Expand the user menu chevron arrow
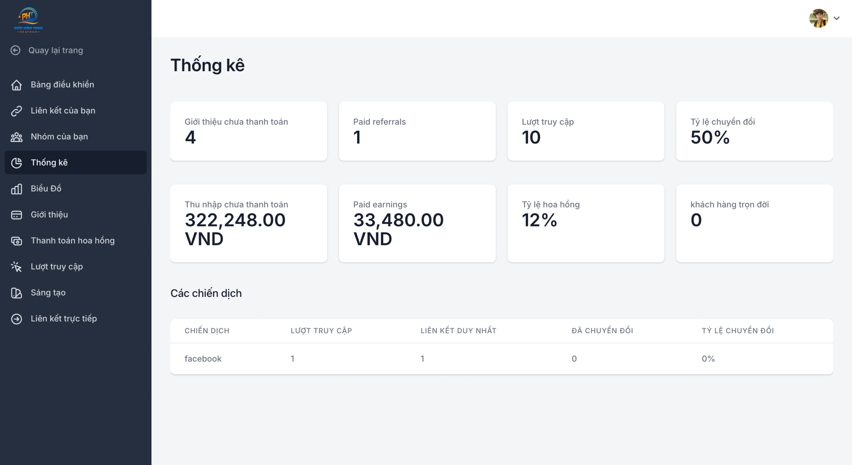 836,18
